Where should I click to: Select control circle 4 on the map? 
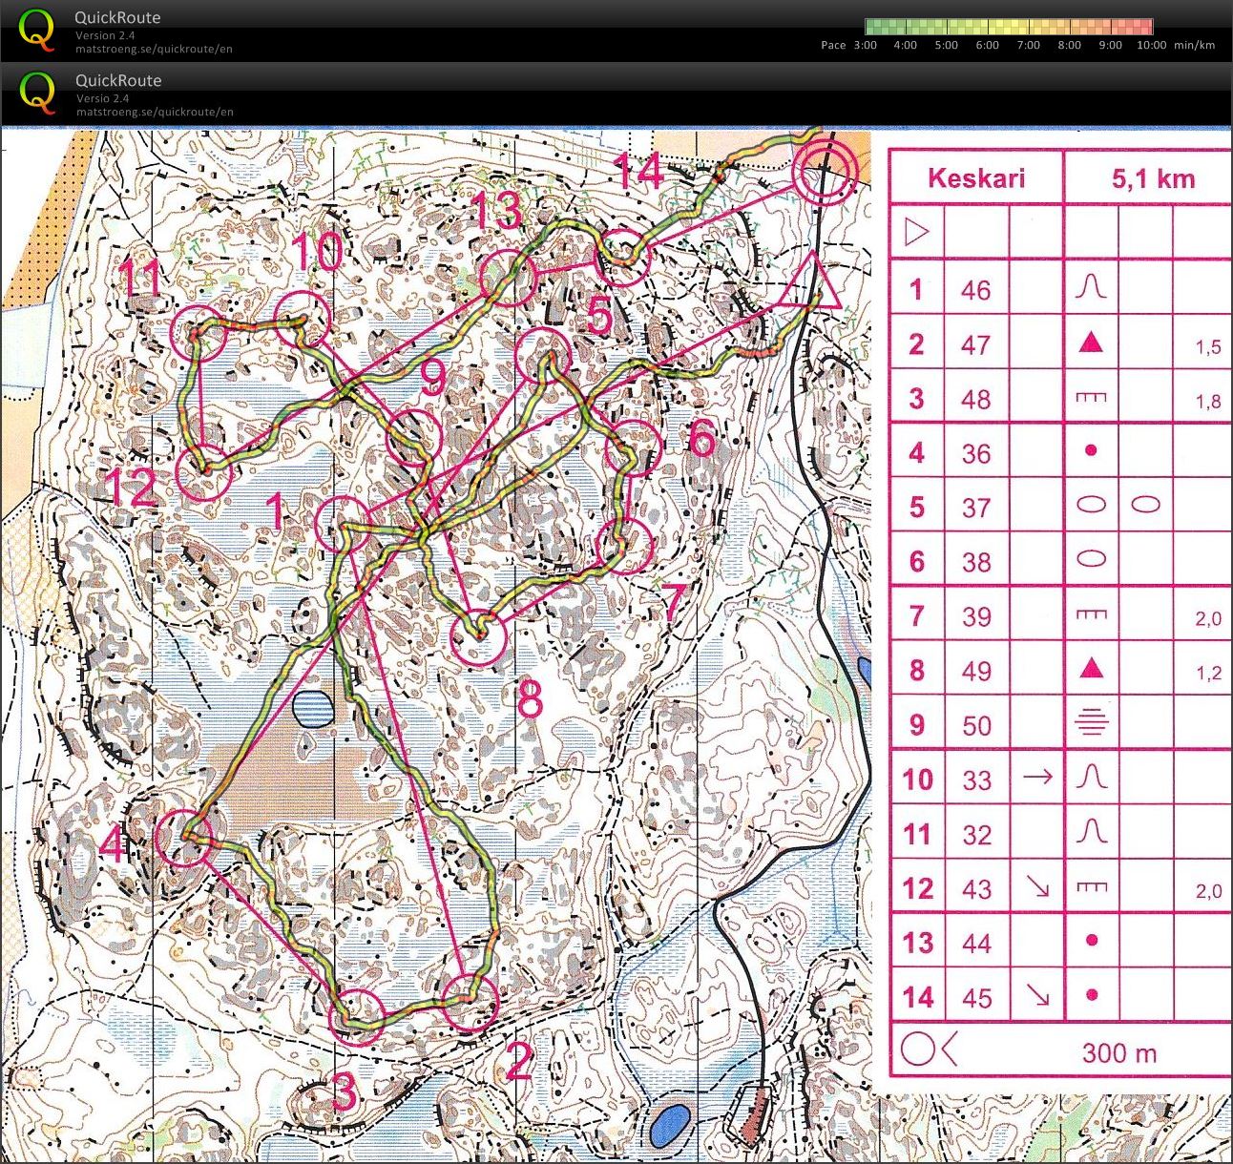click(x=183, y=838)
